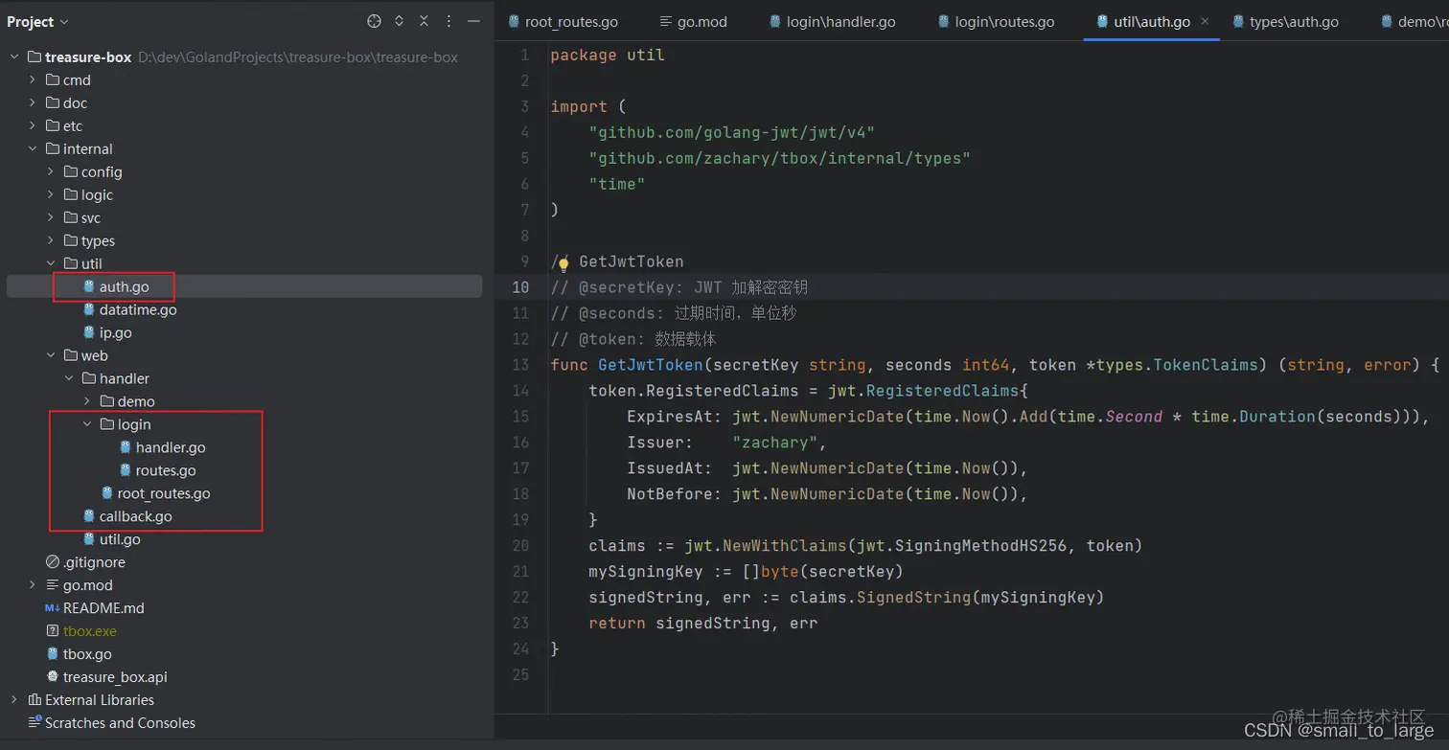This screenshot has height=750, width=1449.
Task: Click github.com/golang-jwt/jwt/v4 import
Action: (x=732, y=132)
